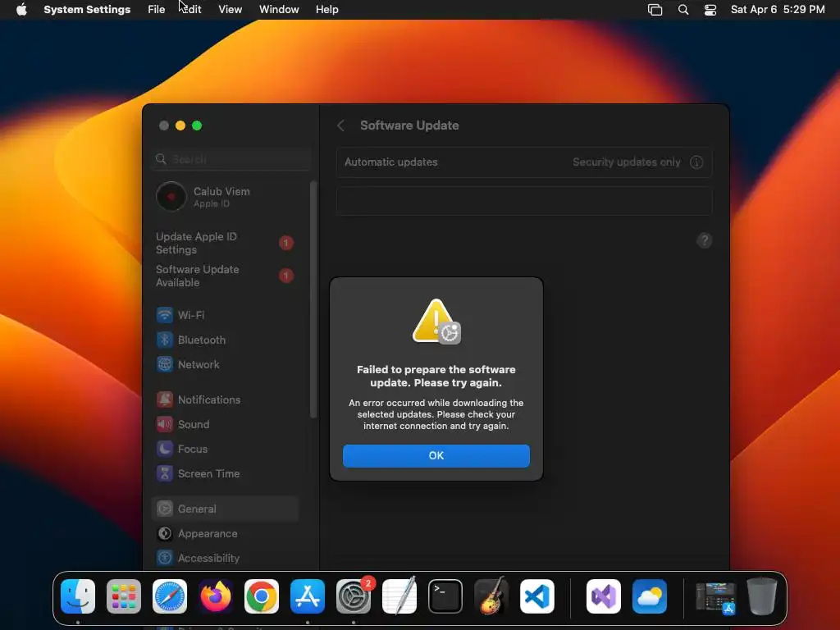Minimize the System Settings window

(x=180, y=126)
